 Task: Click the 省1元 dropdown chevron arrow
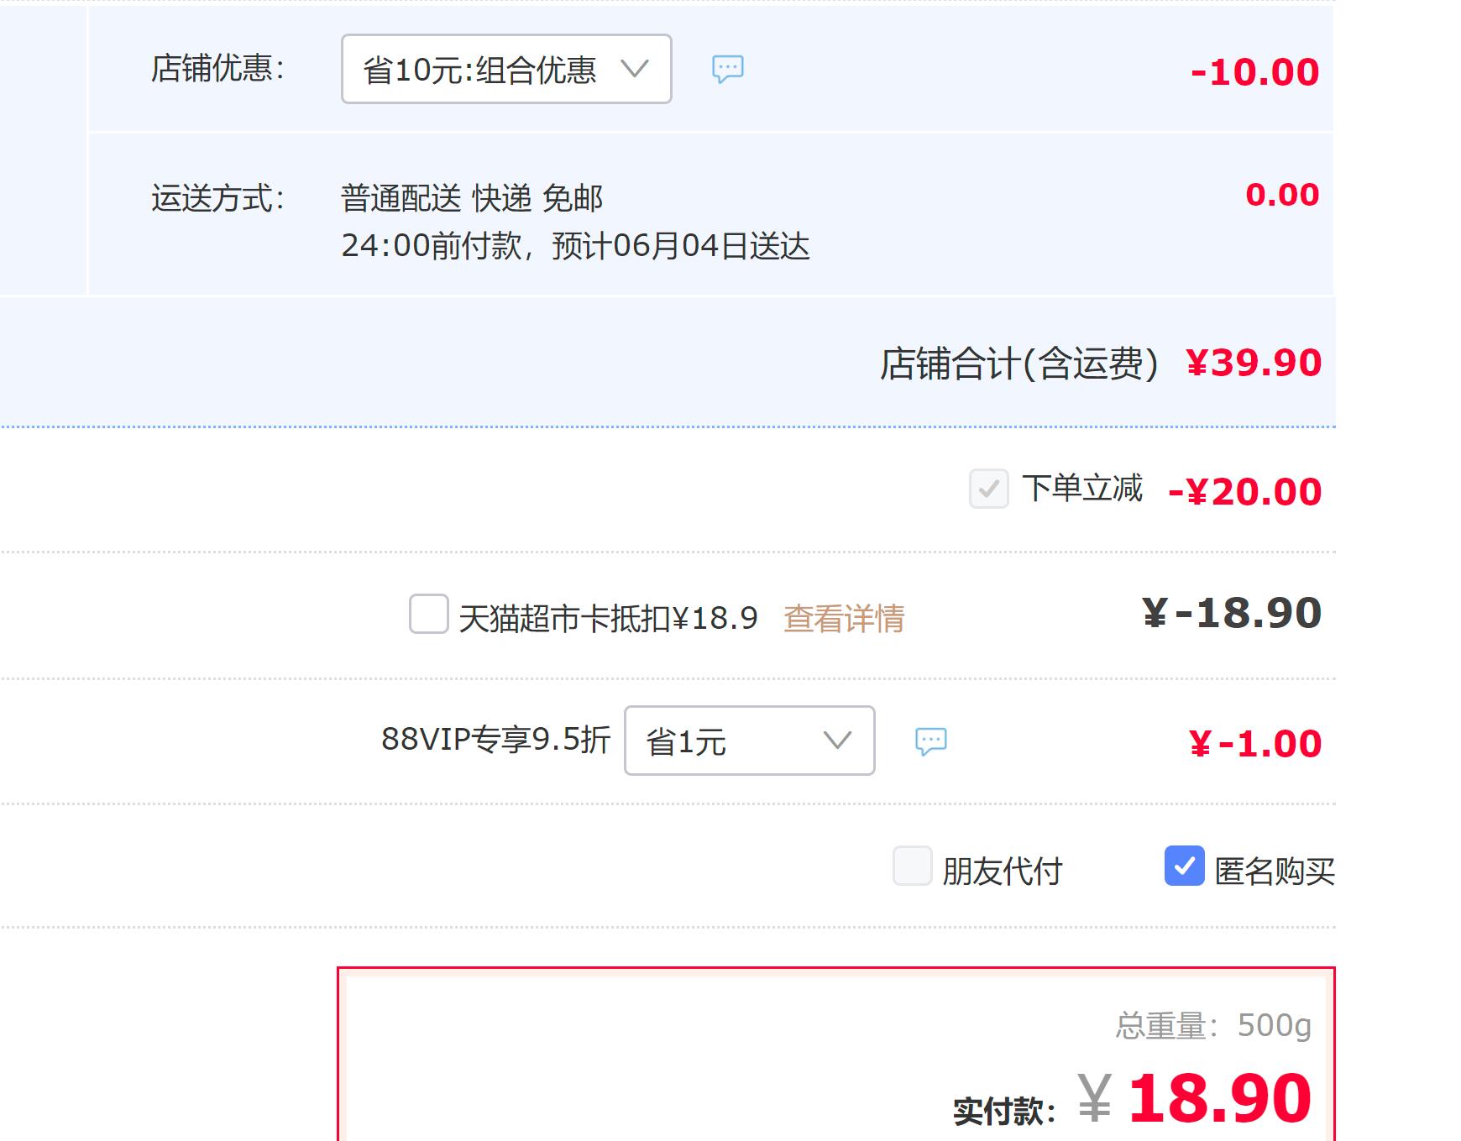coord(837,740)
